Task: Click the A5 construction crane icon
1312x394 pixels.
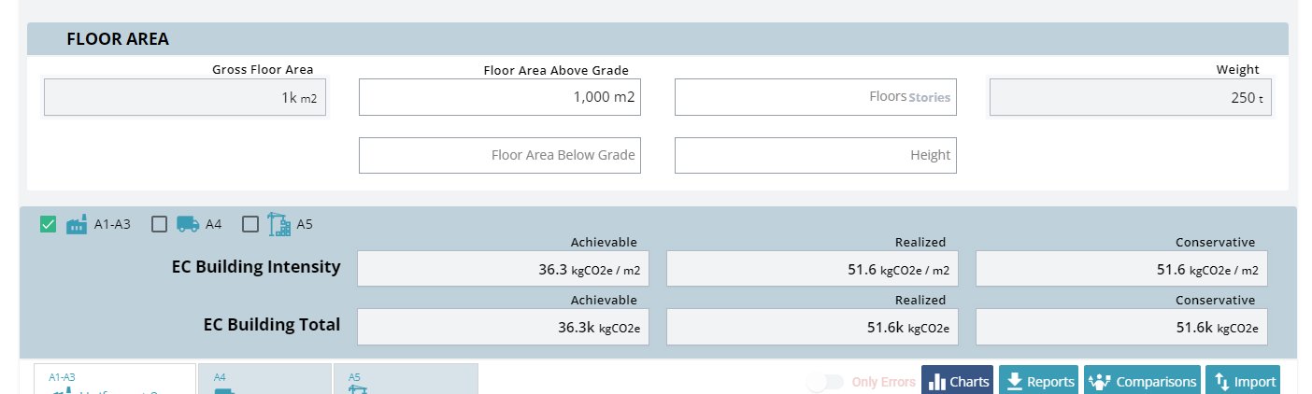Action: (x=278, y=224)
